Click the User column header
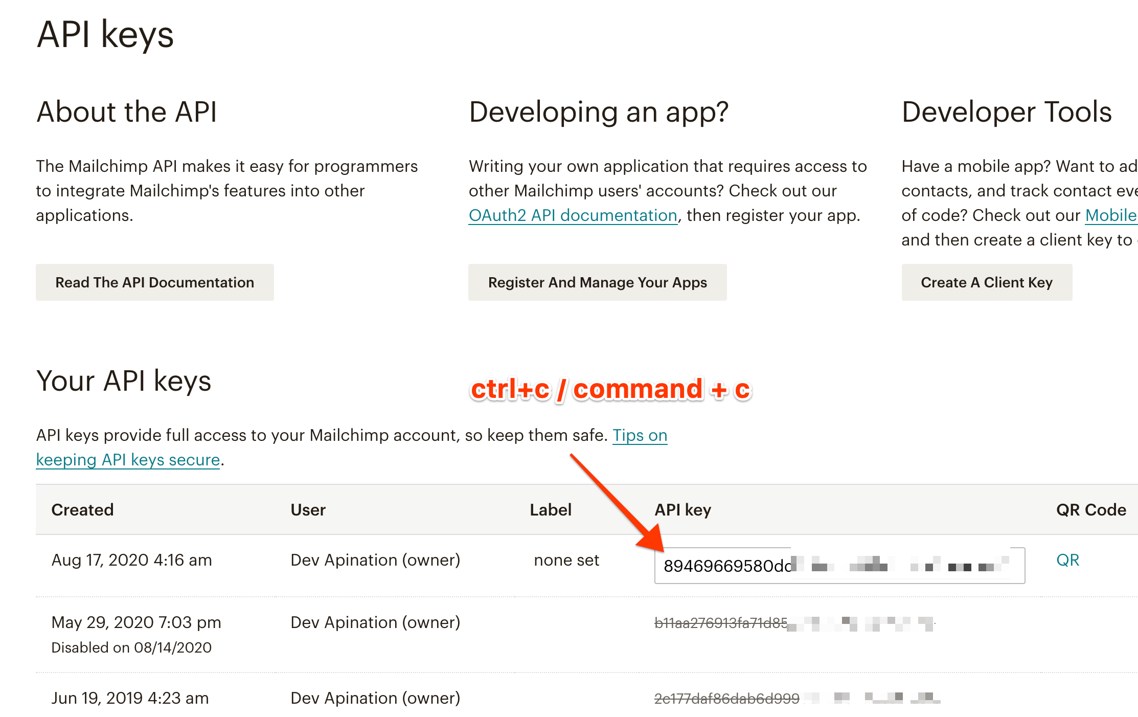Image resolution: width=1138 pixels, height=717 pixels. coord(308,510)
